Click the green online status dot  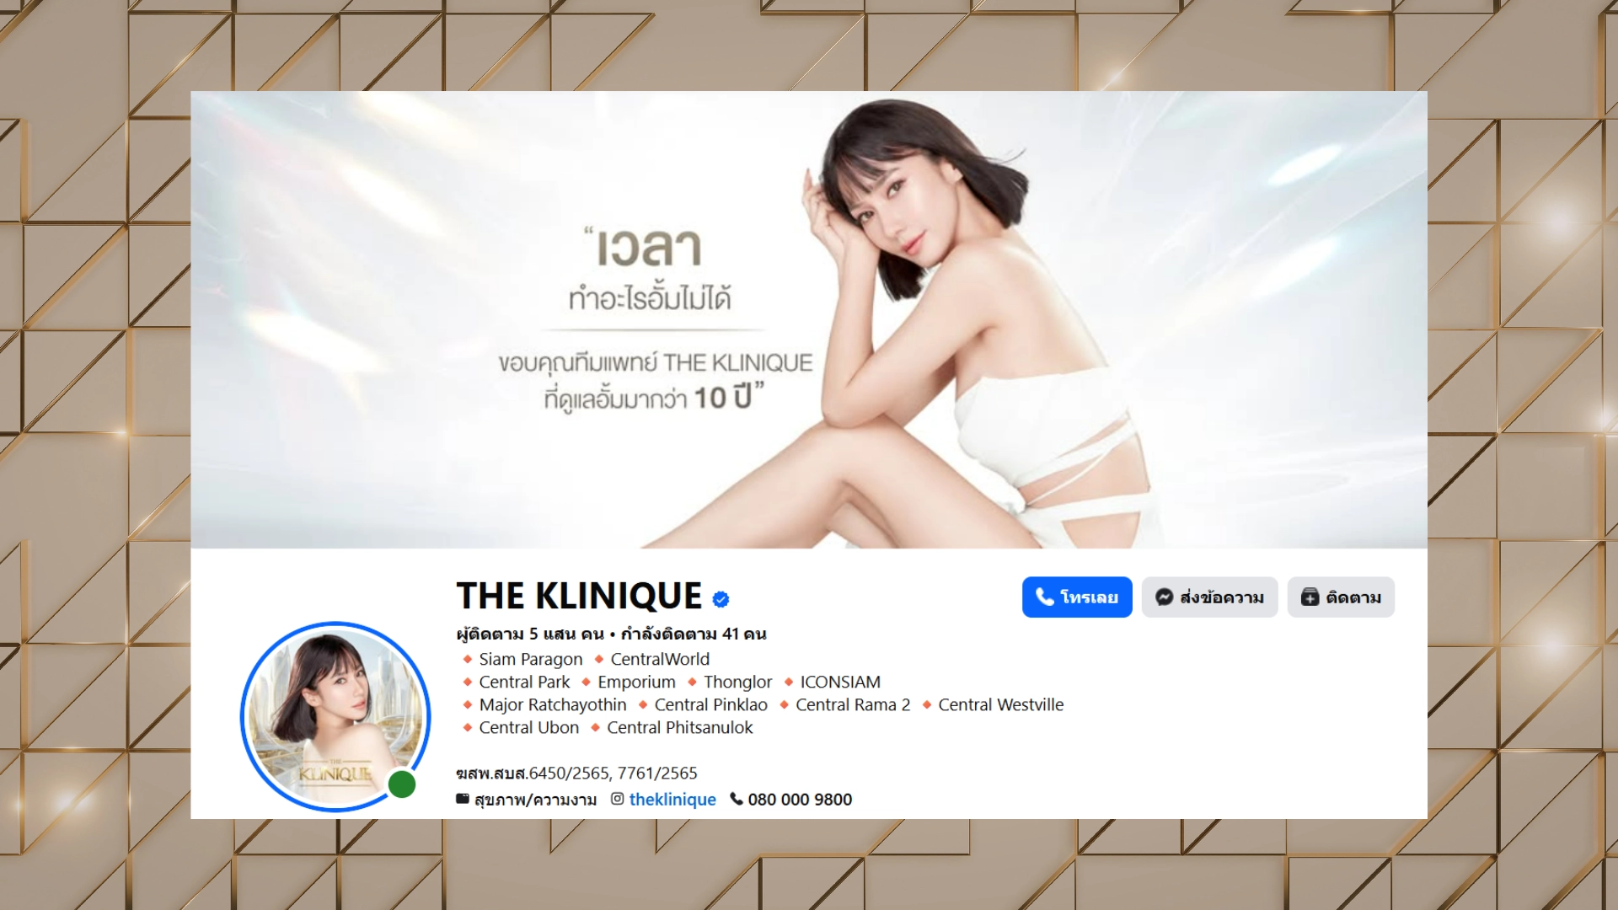pyautogui.click(x=402, y=784)
